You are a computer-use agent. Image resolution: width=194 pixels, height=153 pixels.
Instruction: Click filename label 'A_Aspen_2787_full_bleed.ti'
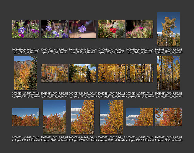[54, 140]
